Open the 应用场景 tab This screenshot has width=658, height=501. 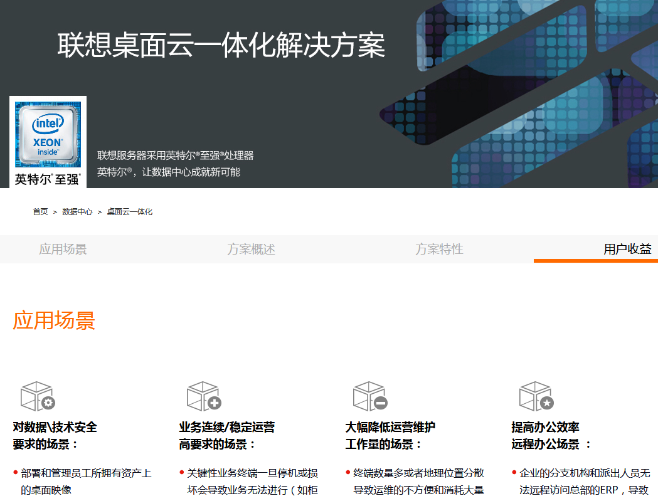[x=63, y=249]
